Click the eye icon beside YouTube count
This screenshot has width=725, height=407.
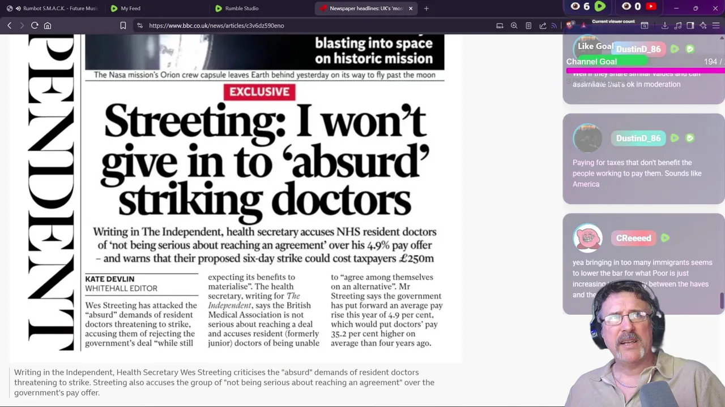pos(626,6)
